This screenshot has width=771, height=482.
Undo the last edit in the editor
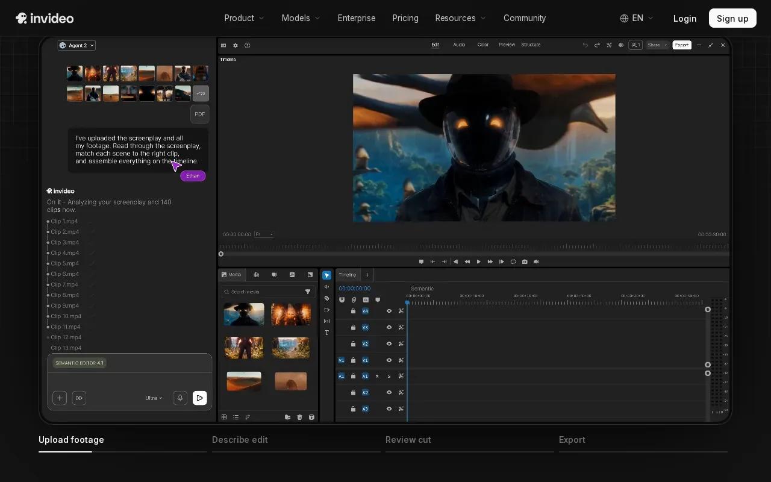585,45
